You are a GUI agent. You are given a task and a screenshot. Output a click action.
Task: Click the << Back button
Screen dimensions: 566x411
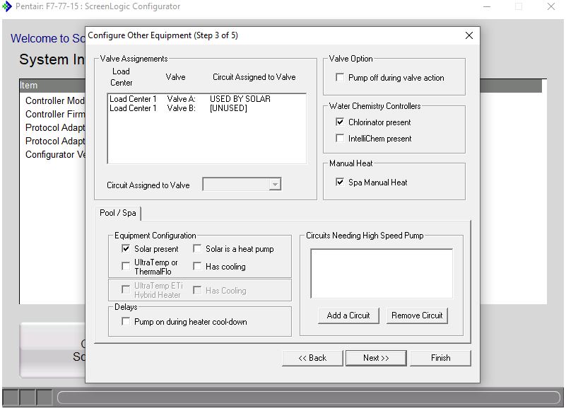[x=312, y=358]
